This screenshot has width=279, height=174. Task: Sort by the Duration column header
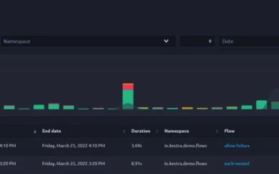tap(140, 131)
